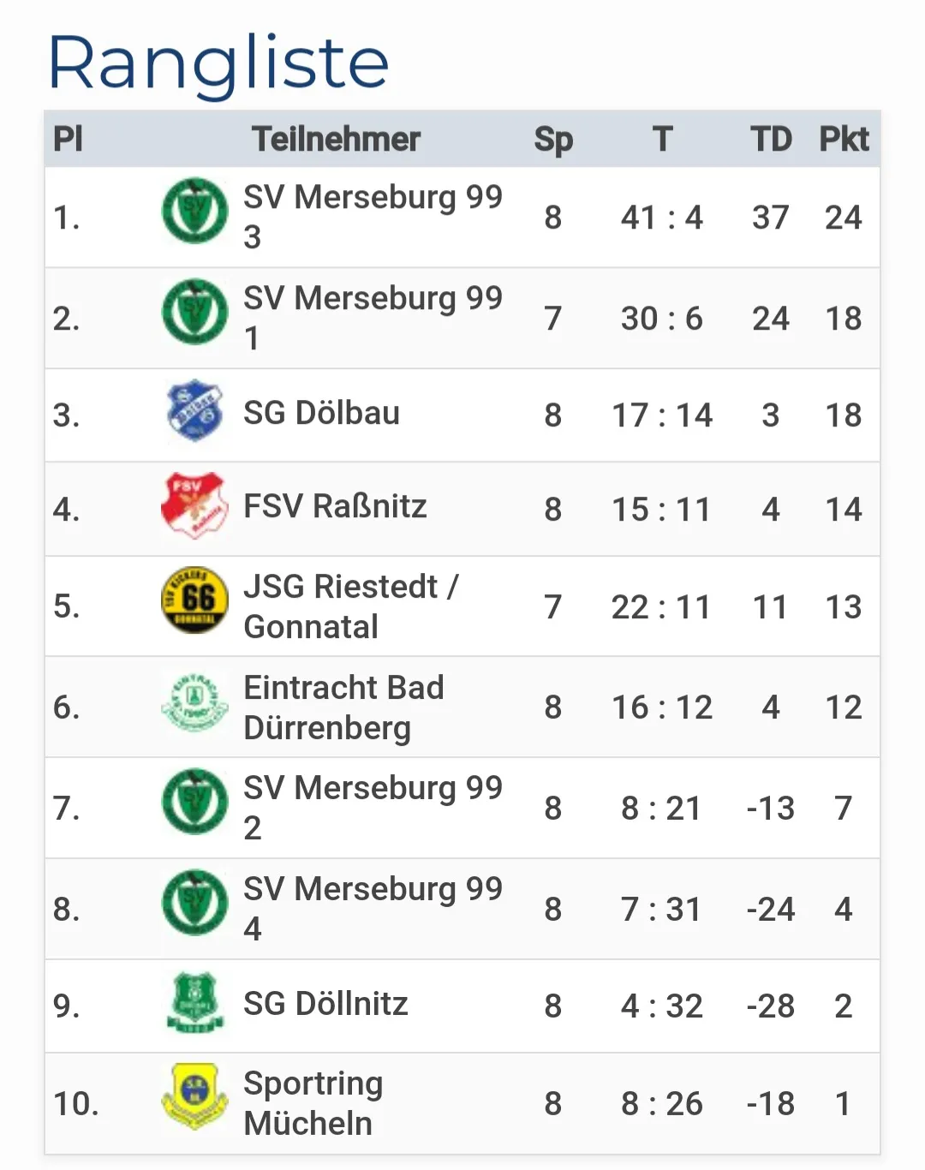
Task: Click the Teilnehmer column header
Action: click(x=336, y=139)
